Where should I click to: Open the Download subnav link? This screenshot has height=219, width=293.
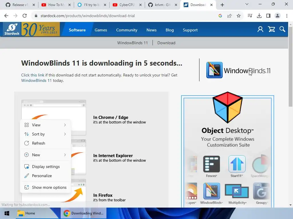point(166,43)
